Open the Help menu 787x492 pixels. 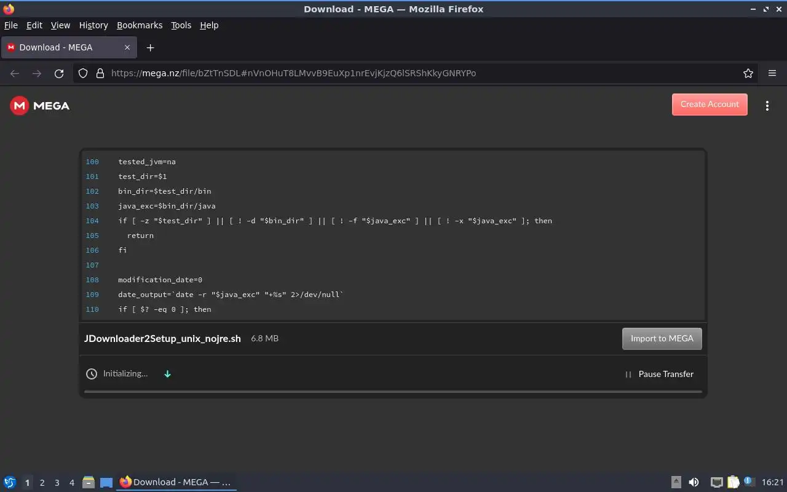(x=209, y=25)
